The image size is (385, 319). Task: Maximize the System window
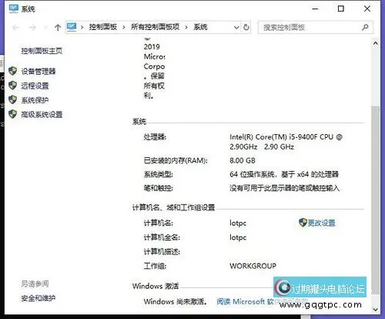tap(341, 9)
